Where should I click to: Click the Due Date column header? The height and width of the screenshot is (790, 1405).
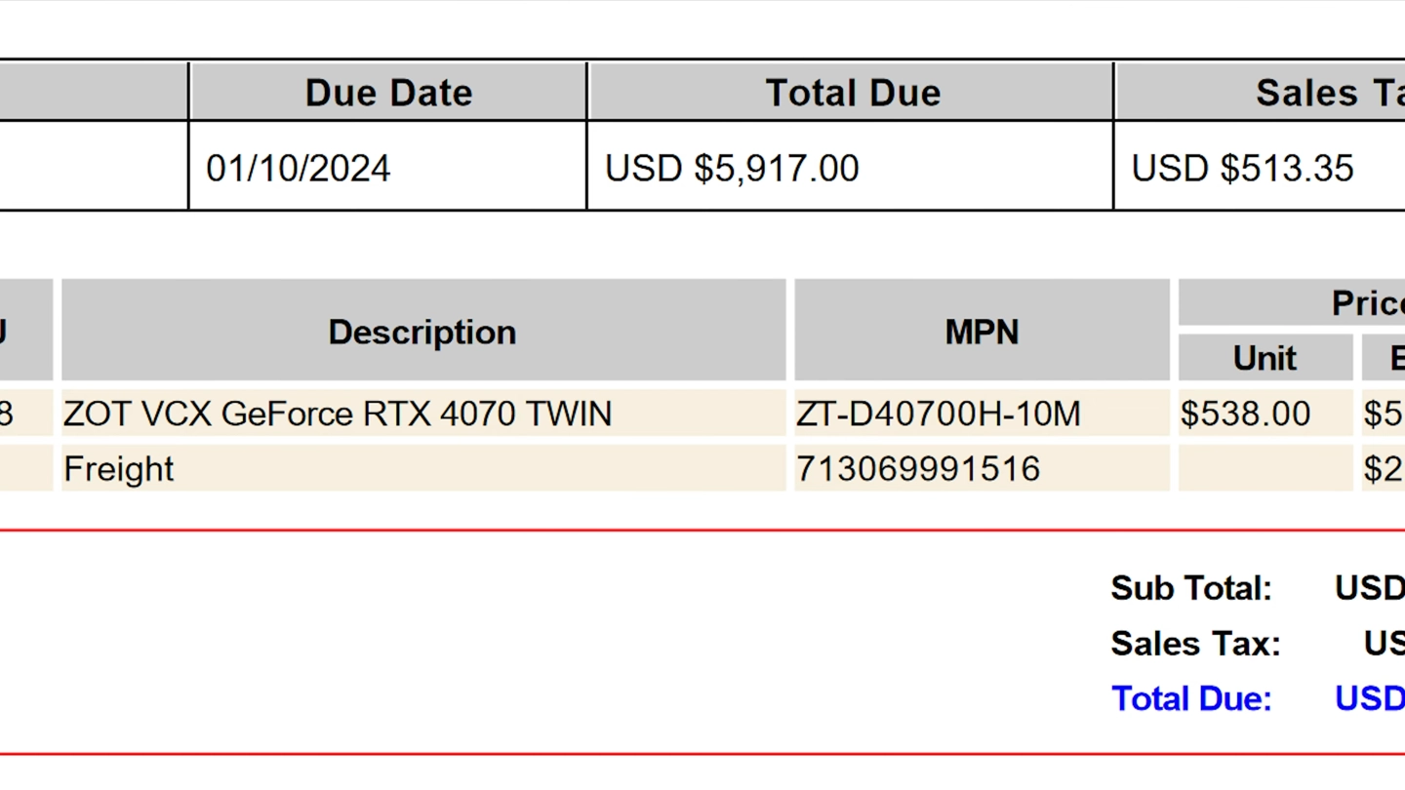pyautogui.click(x=388, y=93)
